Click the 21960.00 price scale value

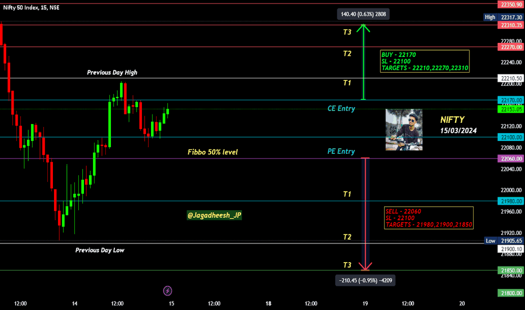tap(511, 211)
